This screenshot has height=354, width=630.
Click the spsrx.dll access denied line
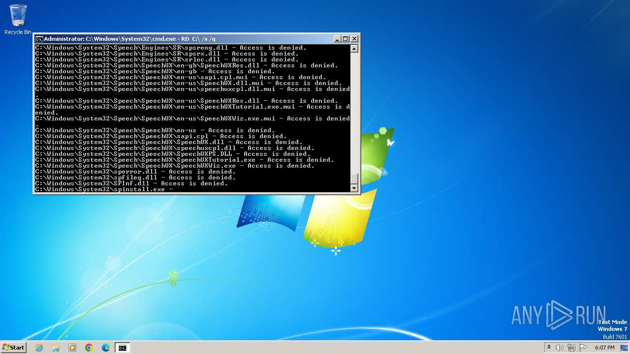(x=167, y=54)
